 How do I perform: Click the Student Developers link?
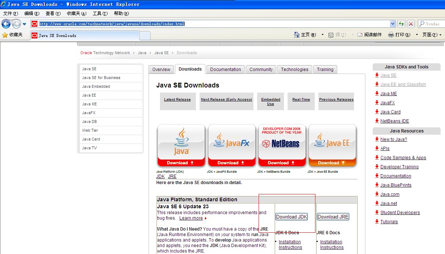400,213
